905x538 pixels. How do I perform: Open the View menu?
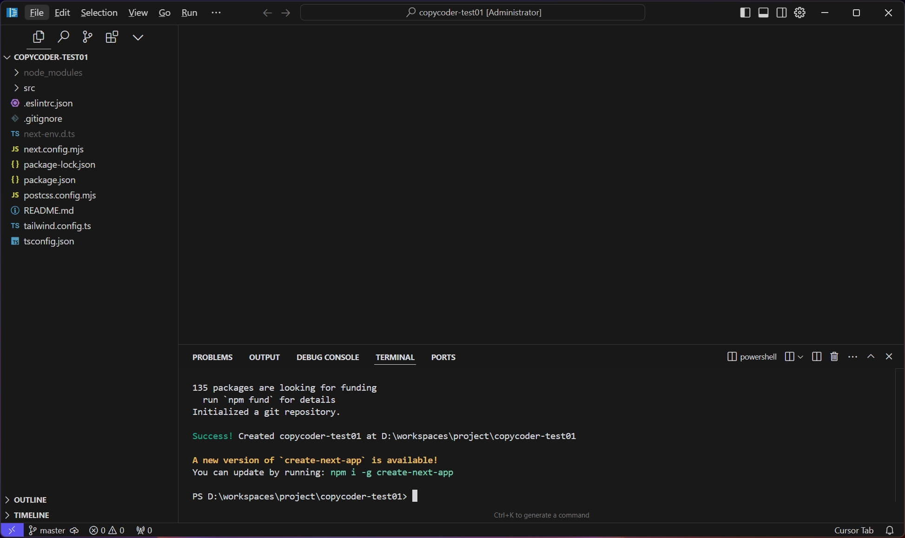[x=138, y=13]
